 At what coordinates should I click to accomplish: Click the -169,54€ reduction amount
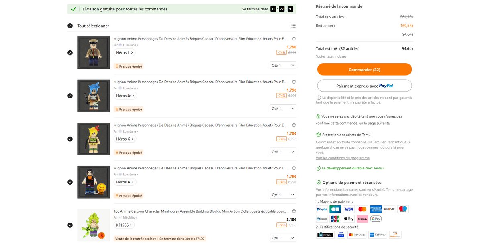click(x=406, y=26)
